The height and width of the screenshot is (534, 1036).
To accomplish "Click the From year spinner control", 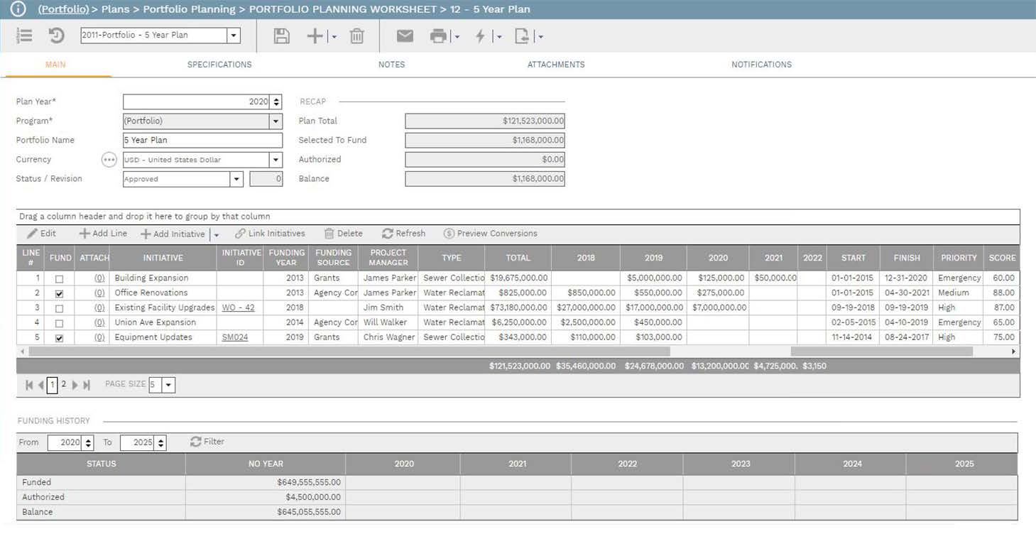I will point(88,443).
